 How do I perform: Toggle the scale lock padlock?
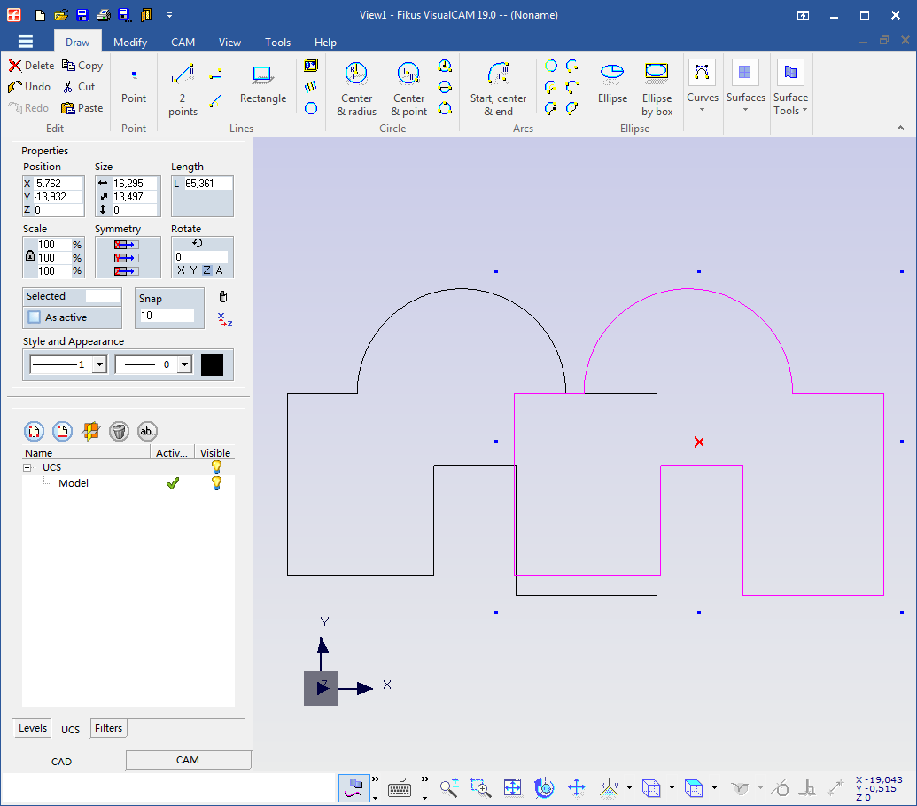tap(30, 257)
